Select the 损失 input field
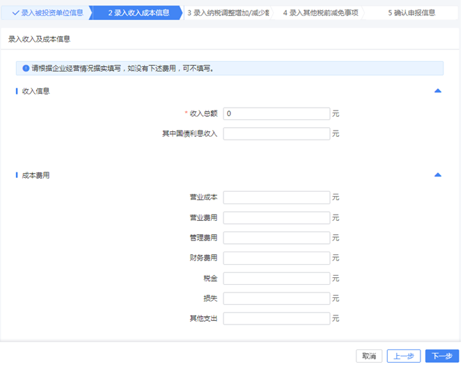 coord(276,299)
